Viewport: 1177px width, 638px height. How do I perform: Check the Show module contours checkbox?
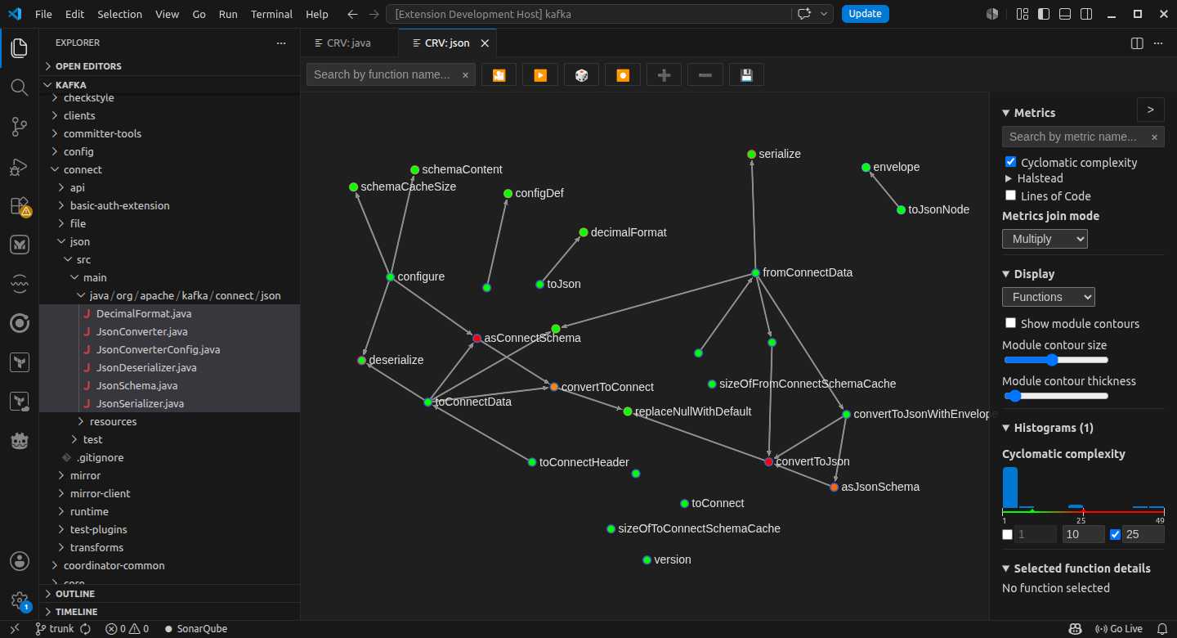(1011, 323)
